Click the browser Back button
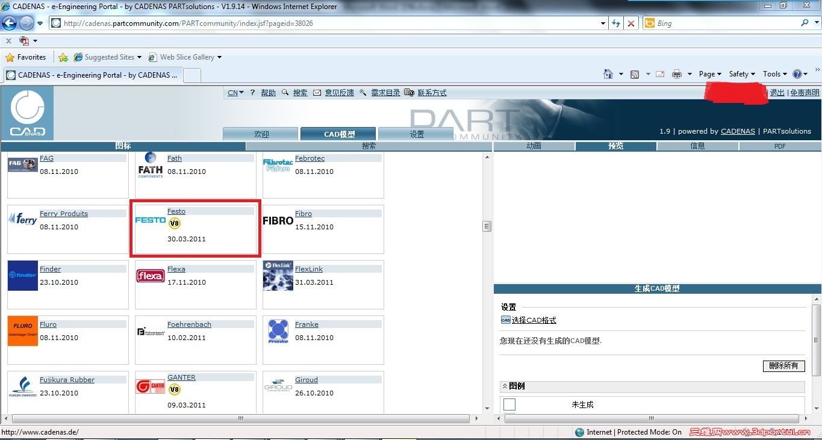This screenshot has height=440, width=822. pos(10,23)
